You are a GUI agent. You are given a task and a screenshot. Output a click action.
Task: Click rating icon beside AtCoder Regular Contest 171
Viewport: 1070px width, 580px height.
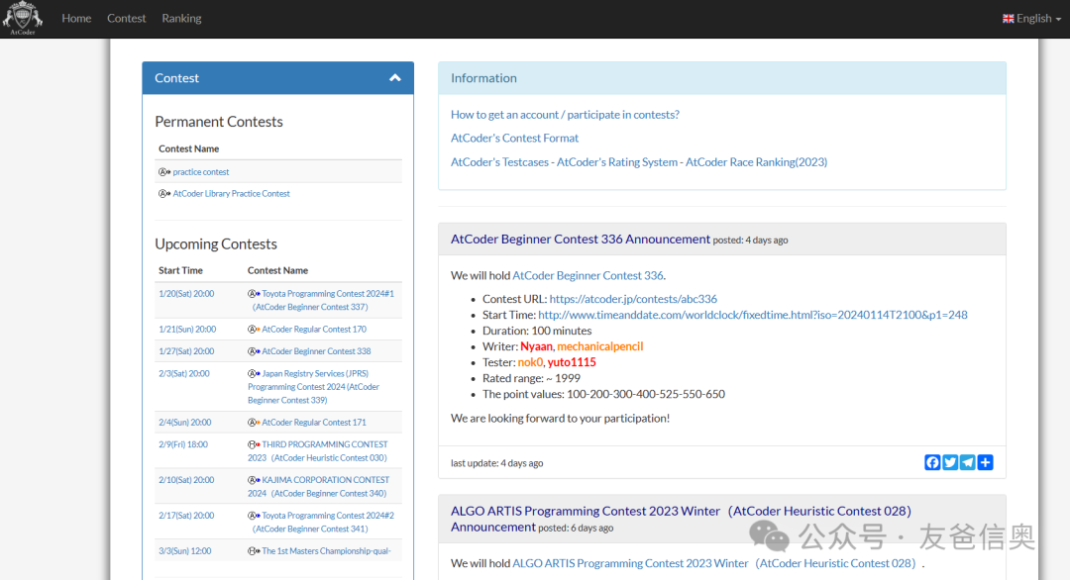pyautogui.click(x=254, y=423)
